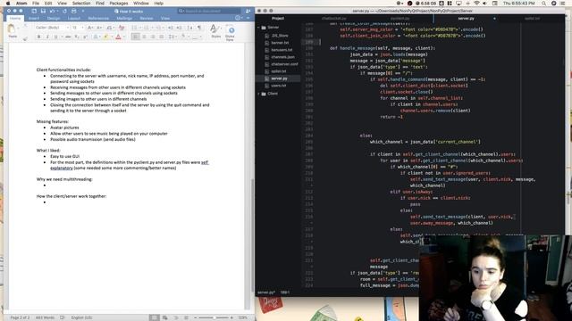This screenshot has width=572, height=321.
Task: Switch to the Insert ribbon tab
Action: [x=34, y=18]
